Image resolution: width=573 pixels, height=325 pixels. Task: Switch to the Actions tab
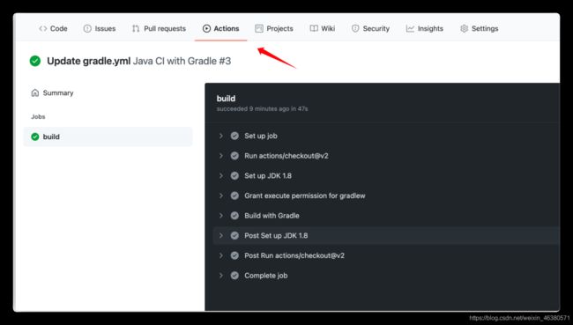tap(220, 28)
